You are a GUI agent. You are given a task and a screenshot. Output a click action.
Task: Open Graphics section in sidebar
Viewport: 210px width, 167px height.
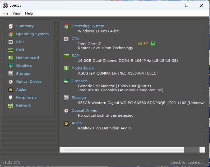(24, 66)
